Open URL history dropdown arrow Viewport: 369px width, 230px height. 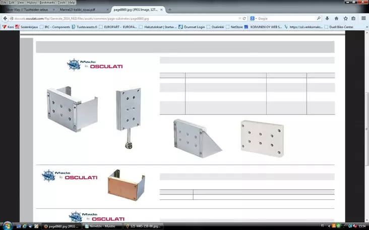pyautogui.click(x=240, y=19)
